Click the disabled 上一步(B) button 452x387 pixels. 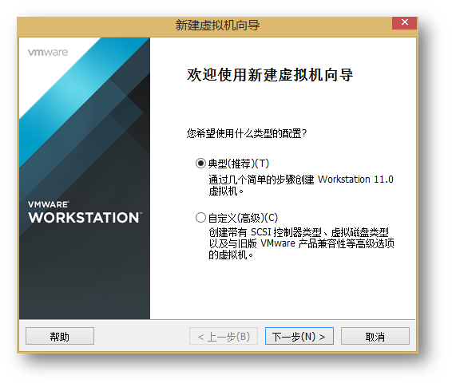click(x=224, y=336)
